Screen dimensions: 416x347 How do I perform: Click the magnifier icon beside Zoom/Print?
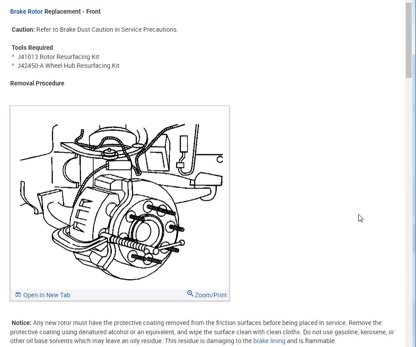point(190,294)
